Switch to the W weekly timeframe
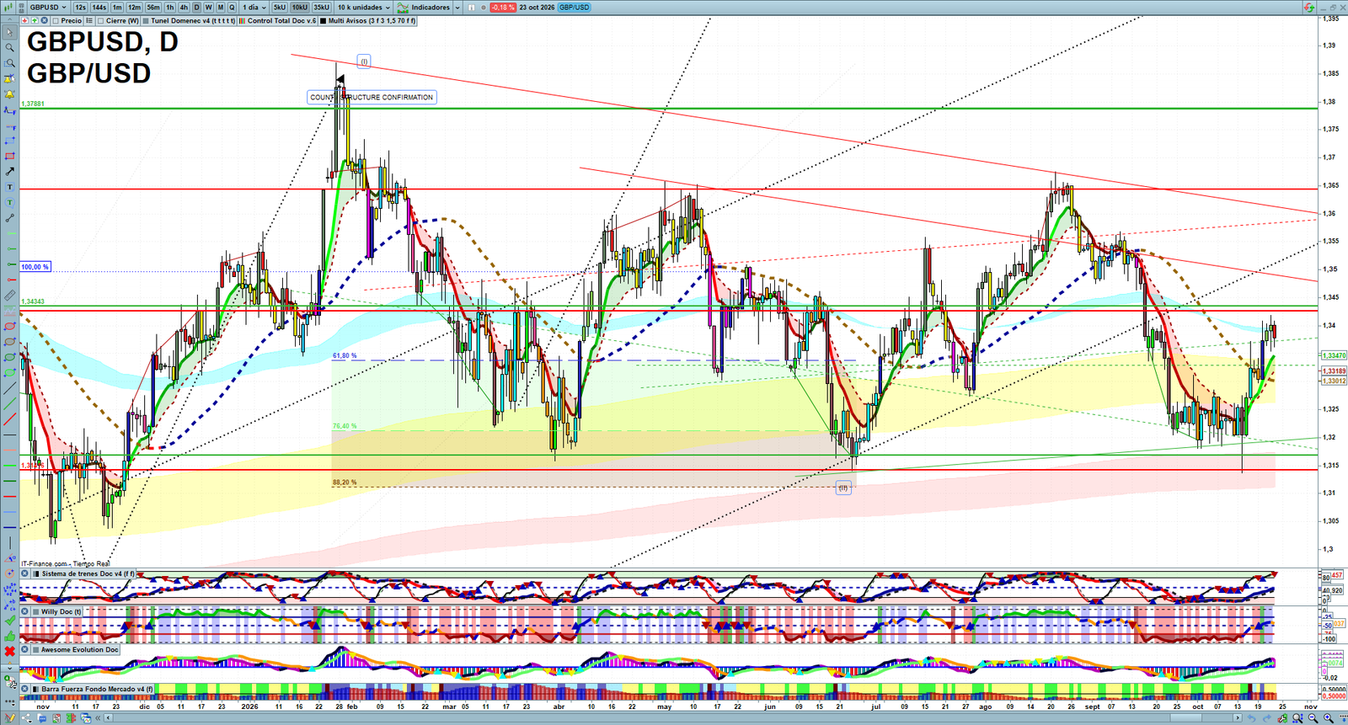The image size is (1348, 725). click(x=208, y=8)
